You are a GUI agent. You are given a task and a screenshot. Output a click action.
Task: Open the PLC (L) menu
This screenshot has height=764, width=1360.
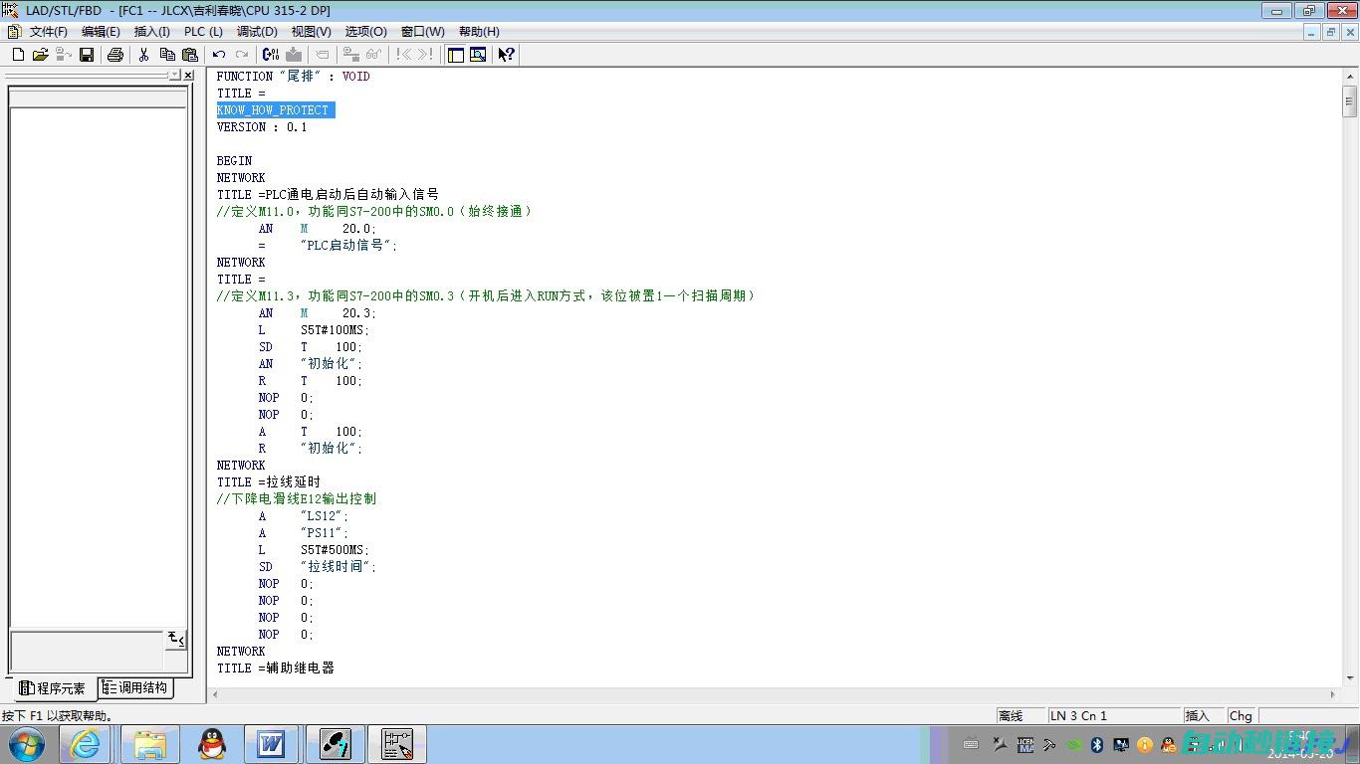(x=203, y=32)
